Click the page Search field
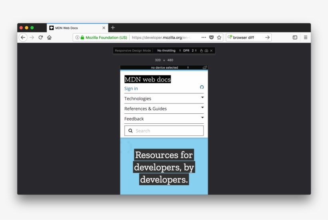Screen dimensions: 328x220 164,131
